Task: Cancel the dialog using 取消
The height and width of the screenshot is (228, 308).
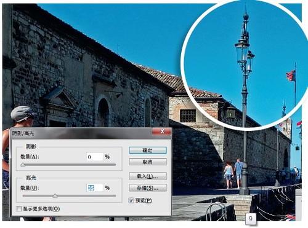Action: pyautogui.click(x=148, y=162)
